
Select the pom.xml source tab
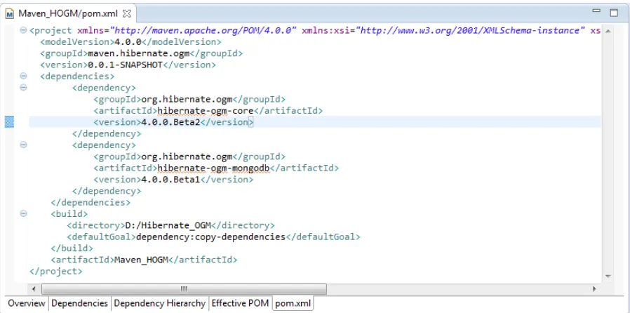point(293,303)
